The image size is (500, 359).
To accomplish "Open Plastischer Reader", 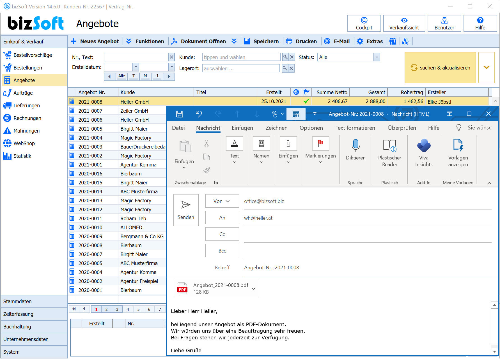I will click(389, 153).
